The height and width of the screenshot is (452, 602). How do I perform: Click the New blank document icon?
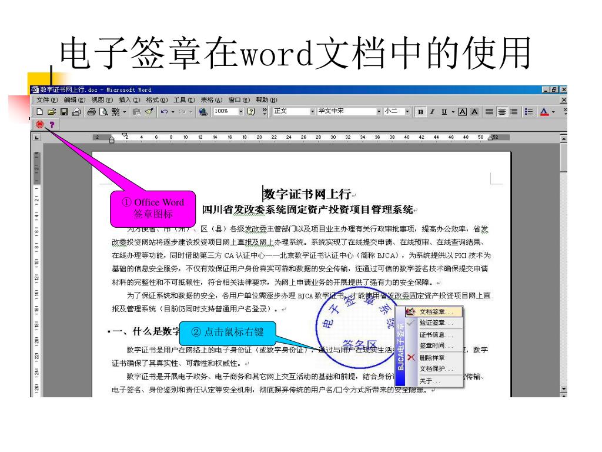39,112
